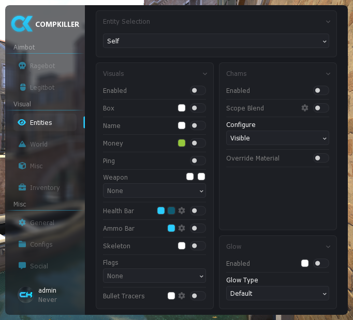Open Scope Blend gear settings
This screenshot has width=353, height=320.
pyautogui.click(x=304, y=108)
